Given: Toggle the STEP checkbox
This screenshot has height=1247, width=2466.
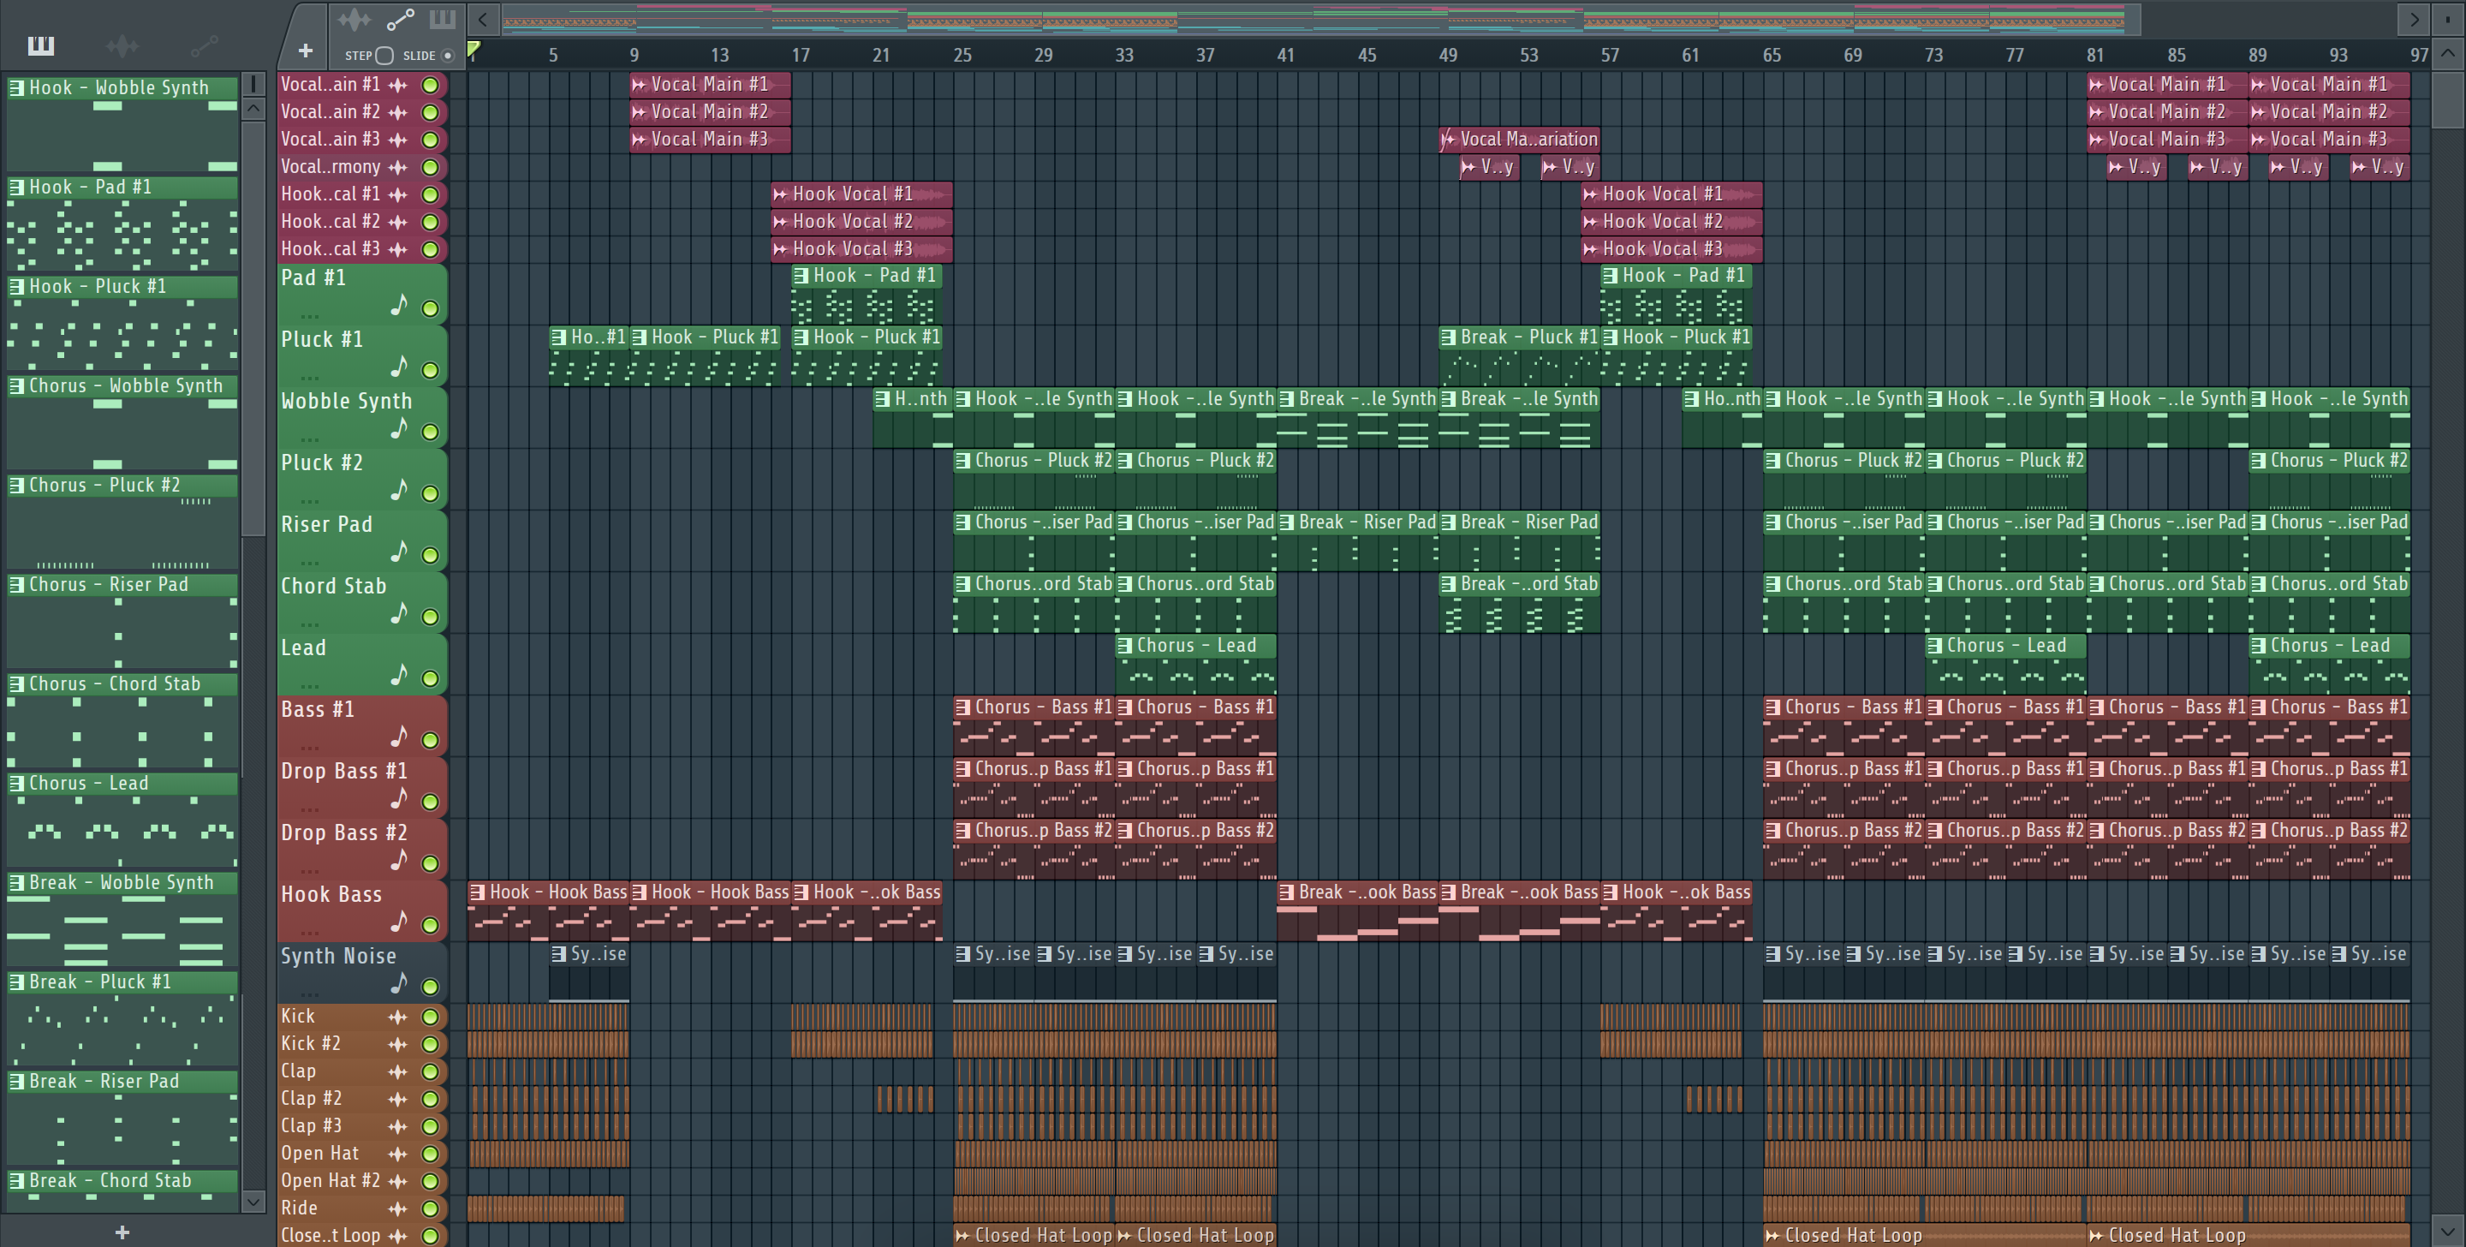Looking at the screenshot, I should [384, 56].
